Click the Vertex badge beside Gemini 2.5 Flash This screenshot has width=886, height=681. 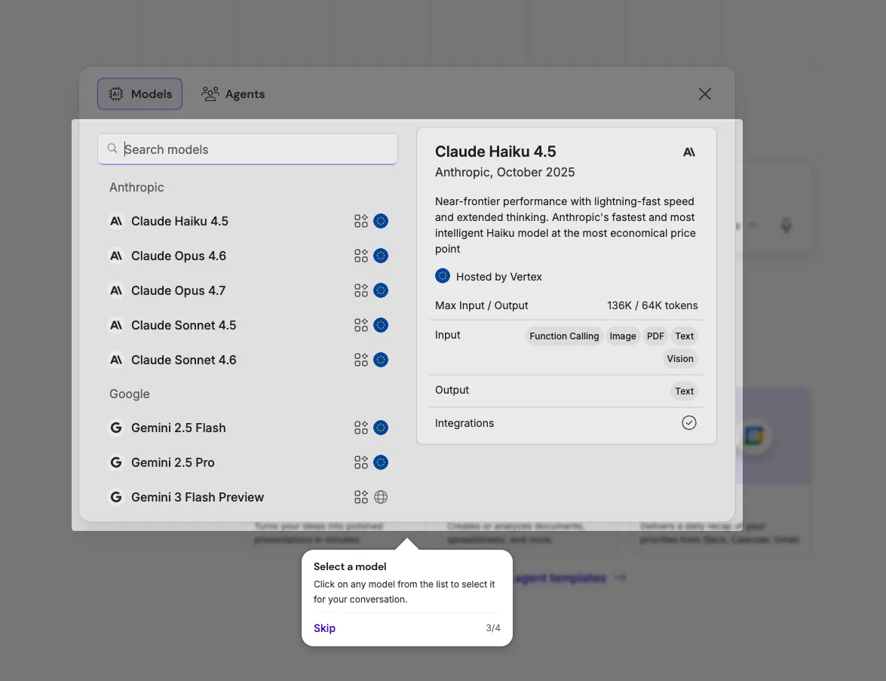381,428
